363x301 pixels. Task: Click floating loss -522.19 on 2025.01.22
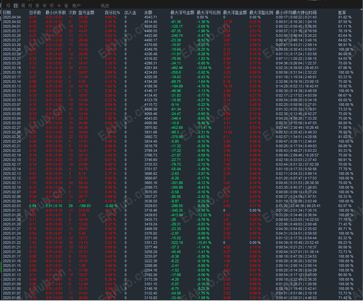[x=177, y=243]
